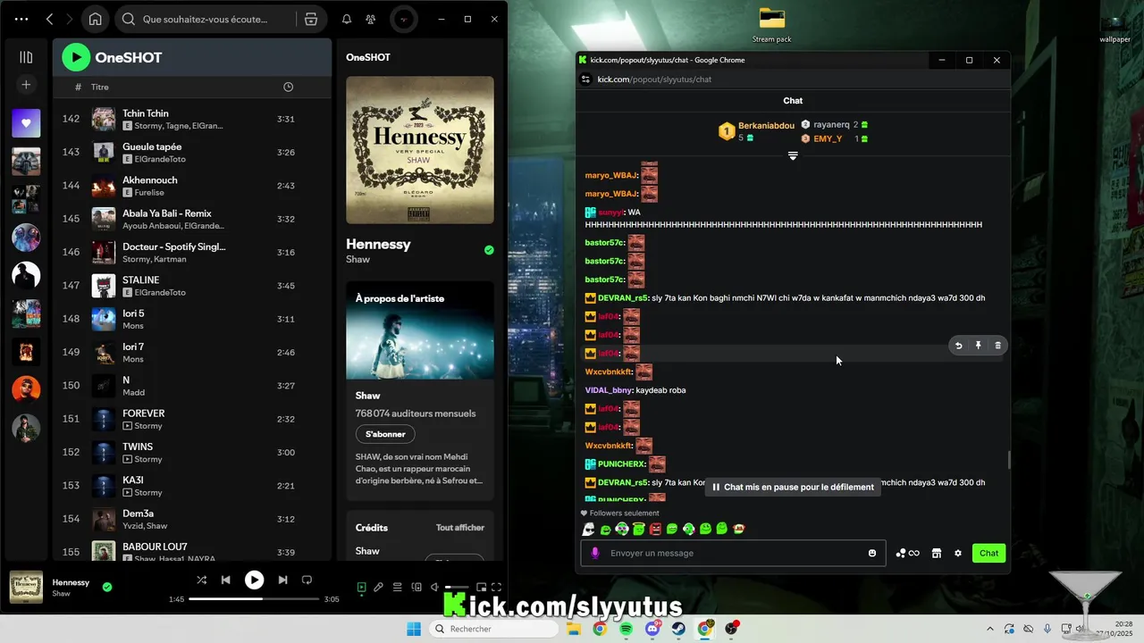Open OBS Studio from the taskbar
The image size is (1144, 643).
coord(732,629)
